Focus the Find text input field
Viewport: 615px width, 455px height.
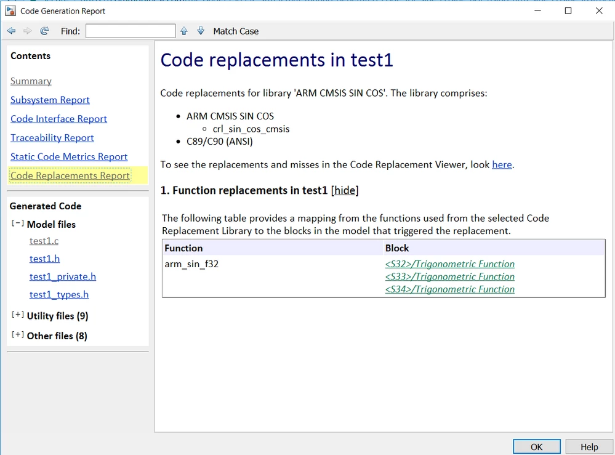coord(131,31)
